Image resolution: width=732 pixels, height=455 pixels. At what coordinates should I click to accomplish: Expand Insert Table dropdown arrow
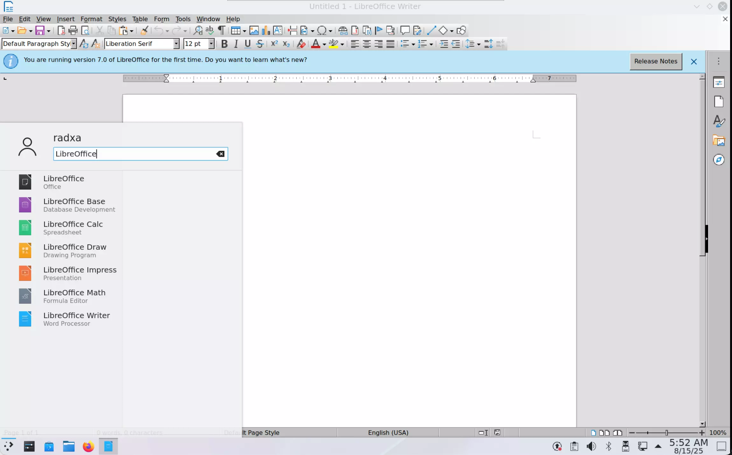pos(244,31)
